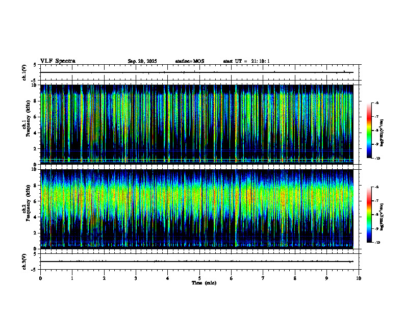Click the time axis tick label "7"

[263, 278]
